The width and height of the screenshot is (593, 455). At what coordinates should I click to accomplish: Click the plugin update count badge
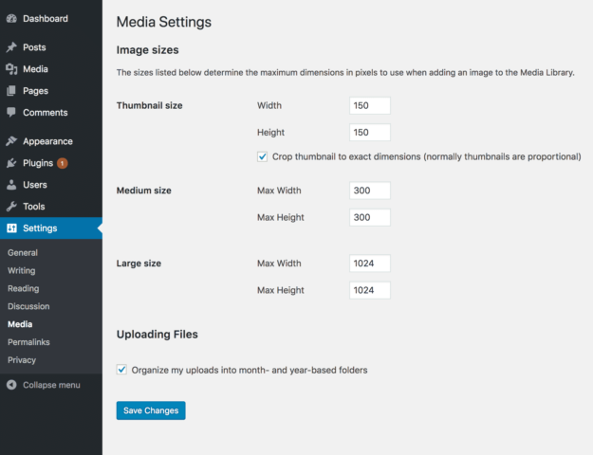(63, 163)
